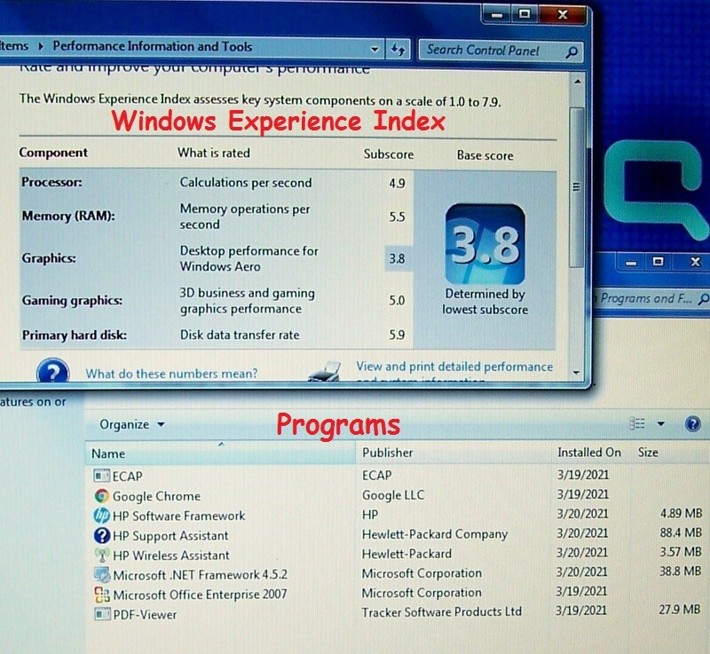Image resolution: width=710 pixels, height=654 pixels.
Task: Minimize the Programs and Features window
Action: 631,263
